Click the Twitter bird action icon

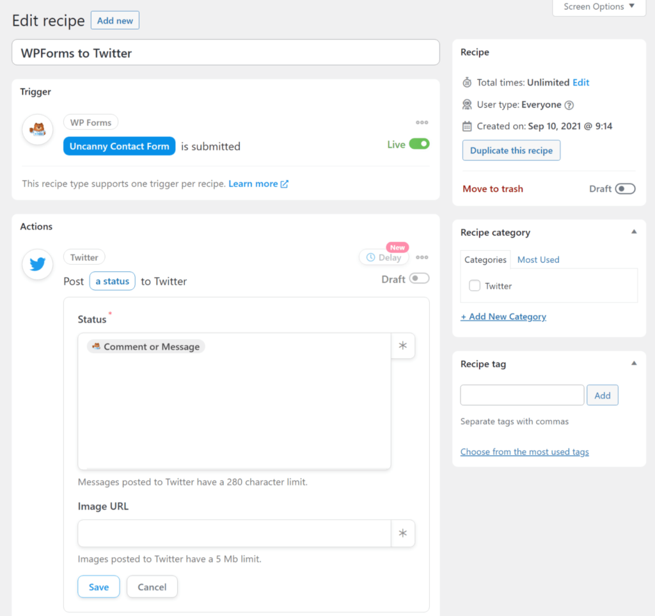[38, 264]
